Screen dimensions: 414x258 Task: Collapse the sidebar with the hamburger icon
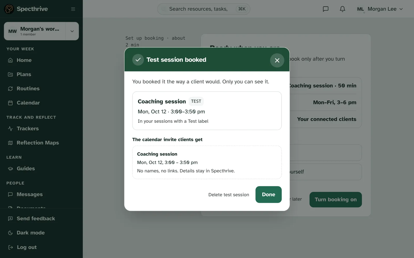73,9
